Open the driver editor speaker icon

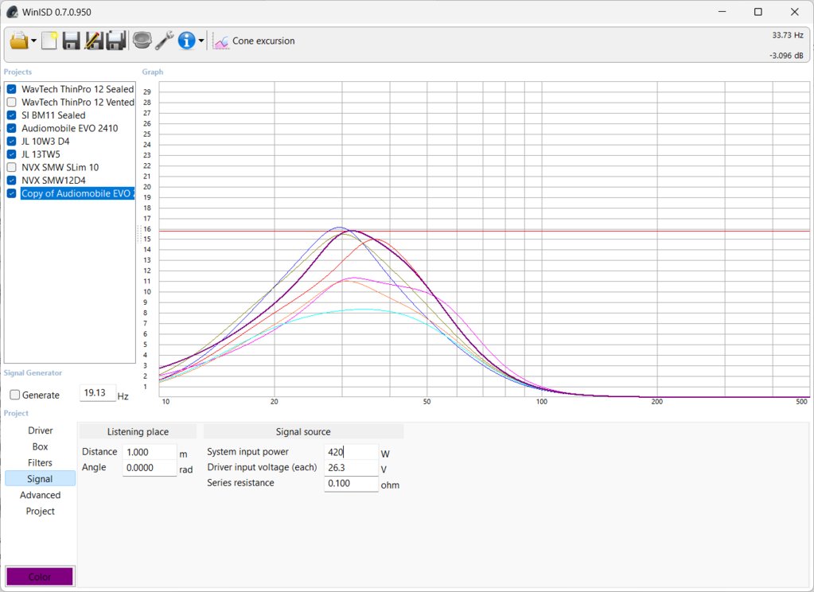142,41
